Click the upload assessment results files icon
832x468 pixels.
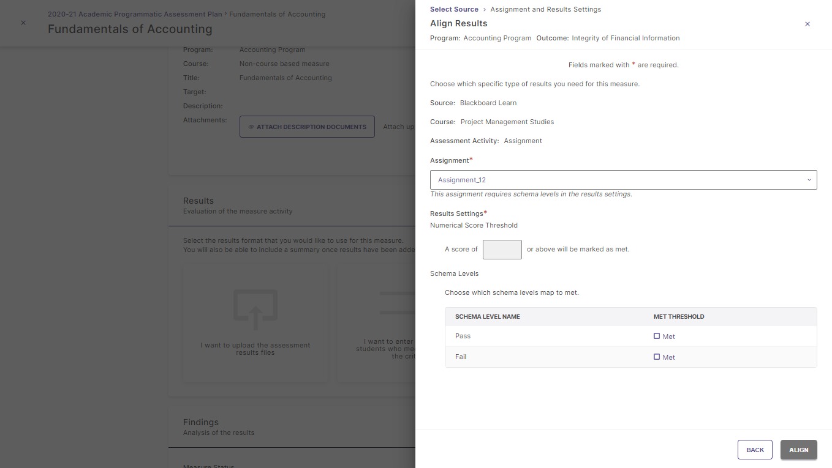[x=255, y=310]
